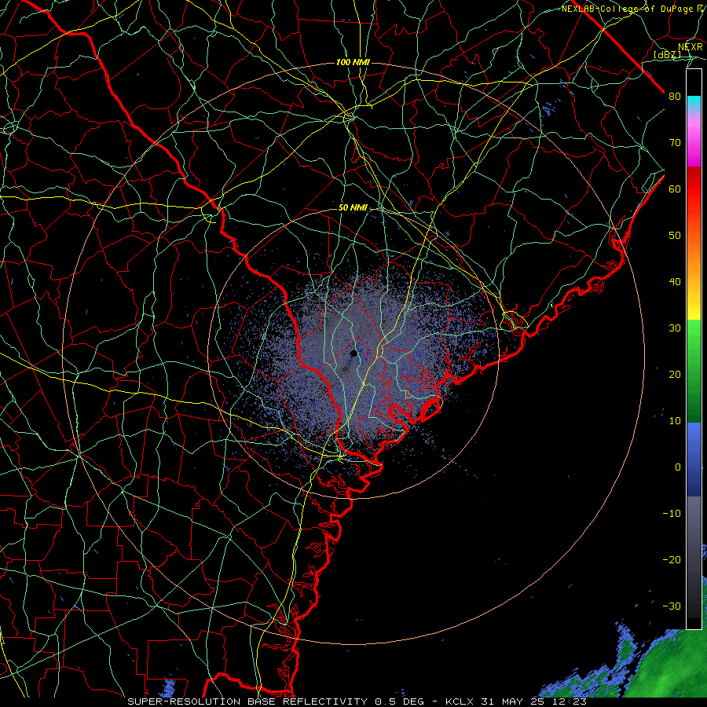Click the cyan top segment of the color bar
Image resolution: width=707 pixels, height=707 pixels.
[694, 104]
